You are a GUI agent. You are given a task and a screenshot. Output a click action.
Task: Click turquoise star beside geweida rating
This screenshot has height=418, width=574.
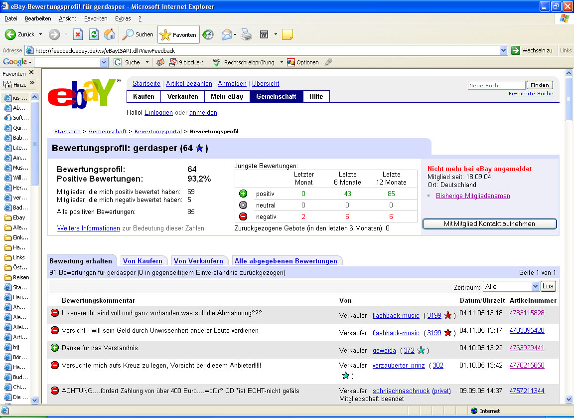click(421, 351)
